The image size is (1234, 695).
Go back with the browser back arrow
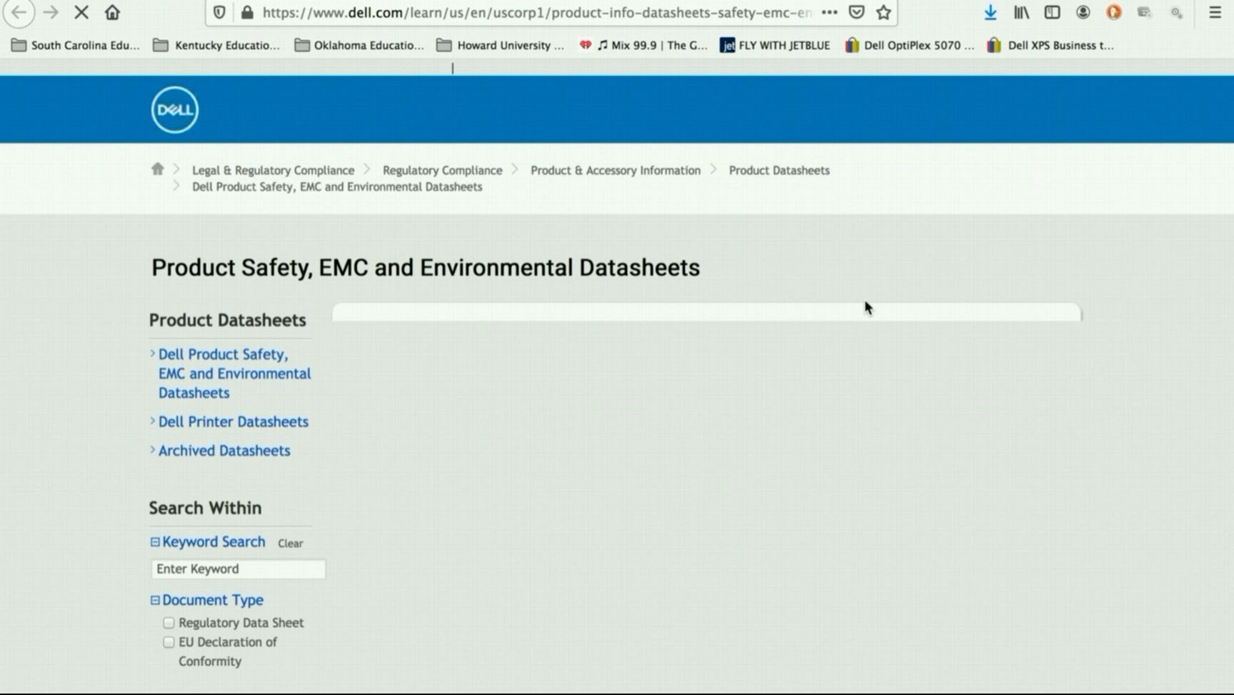click(x=19, y=12)
